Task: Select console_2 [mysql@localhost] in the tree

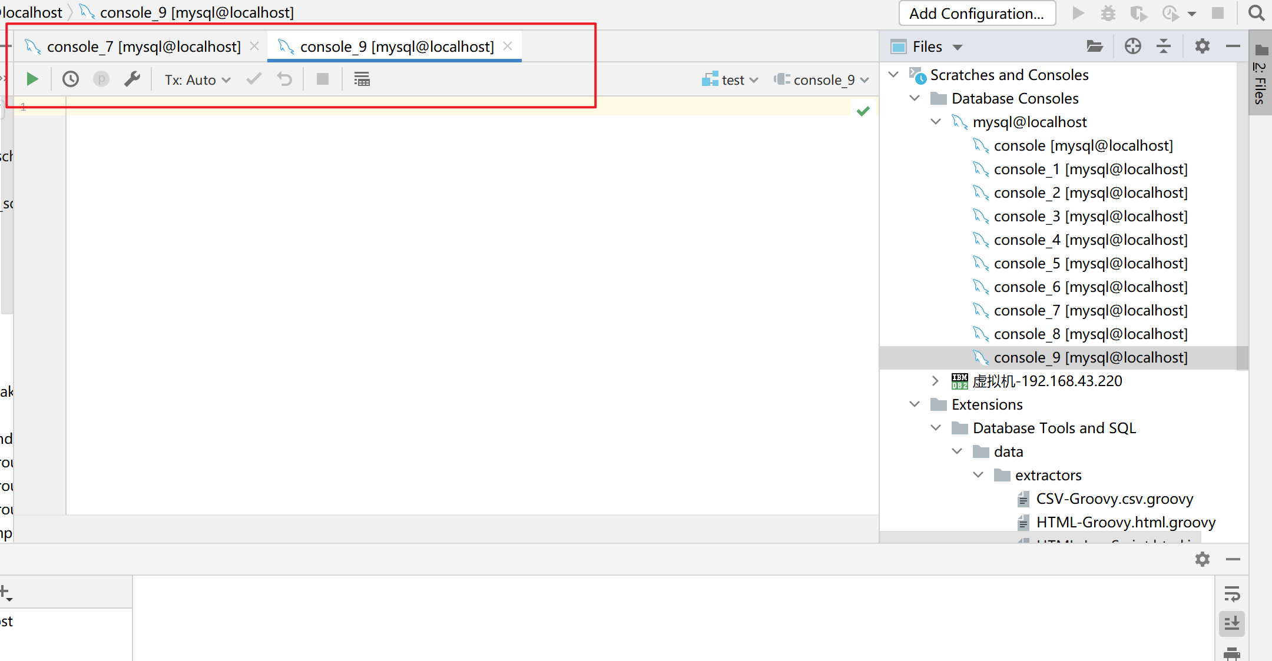Action: coord(1064,192)
